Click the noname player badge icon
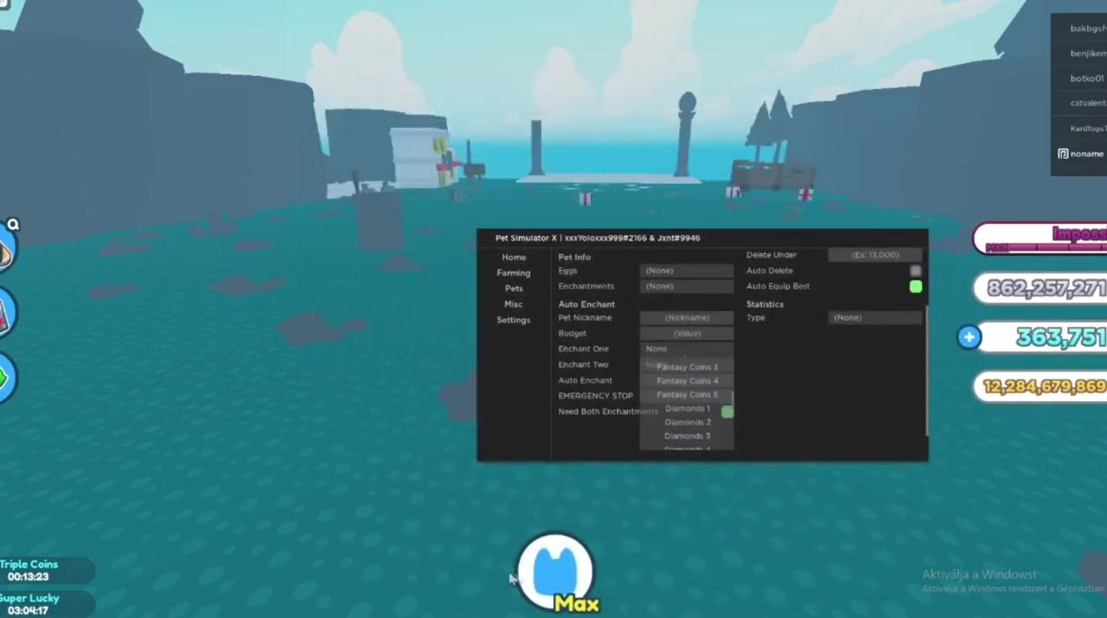Screen dimensions: 1107x618 tap(1063, 154)
